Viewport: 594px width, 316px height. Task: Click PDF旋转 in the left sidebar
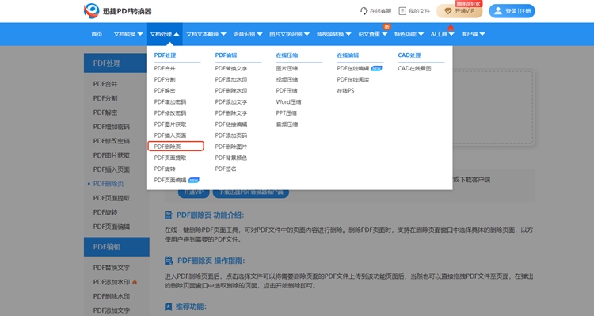[x=105, y=212]
